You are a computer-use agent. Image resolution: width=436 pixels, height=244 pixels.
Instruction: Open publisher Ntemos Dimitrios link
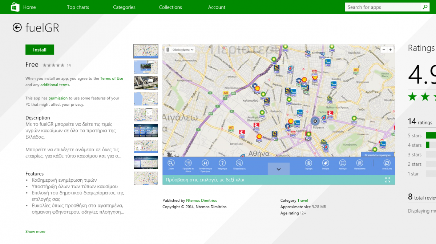202,201
